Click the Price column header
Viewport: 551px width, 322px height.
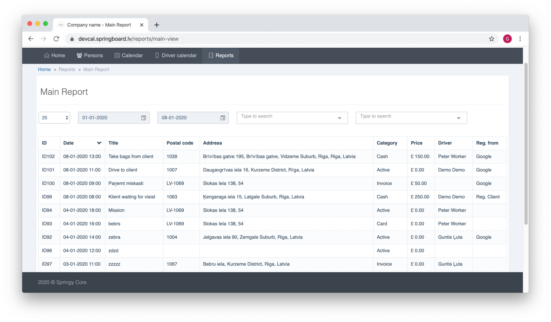pyautogui.click(x=421, y=143)
